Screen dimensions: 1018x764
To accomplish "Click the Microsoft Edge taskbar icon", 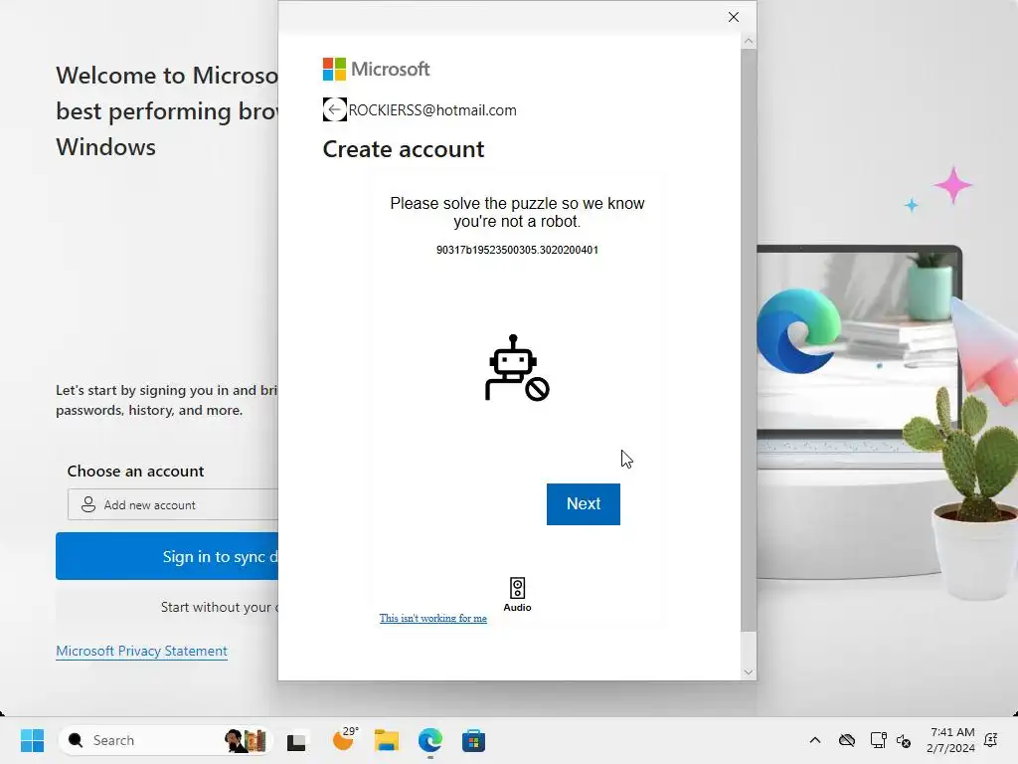I will [x=429, y=740].
